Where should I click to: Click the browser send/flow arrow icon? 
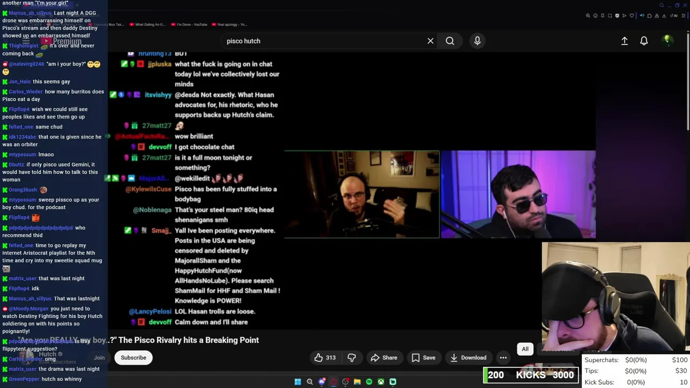coord(624,16)
